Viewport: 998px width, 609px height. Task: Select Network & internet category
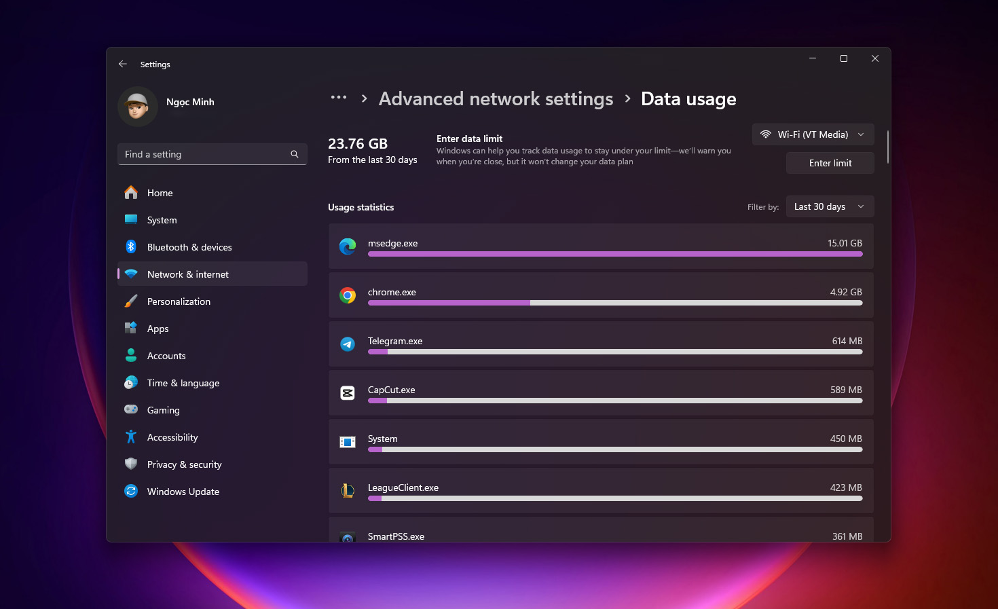coord(212,274)
